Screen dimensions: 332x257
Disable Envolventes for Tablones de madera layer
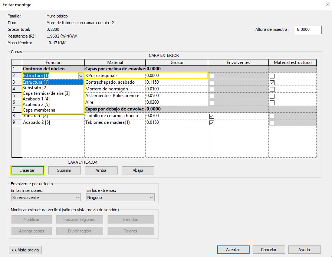[211, 123]
